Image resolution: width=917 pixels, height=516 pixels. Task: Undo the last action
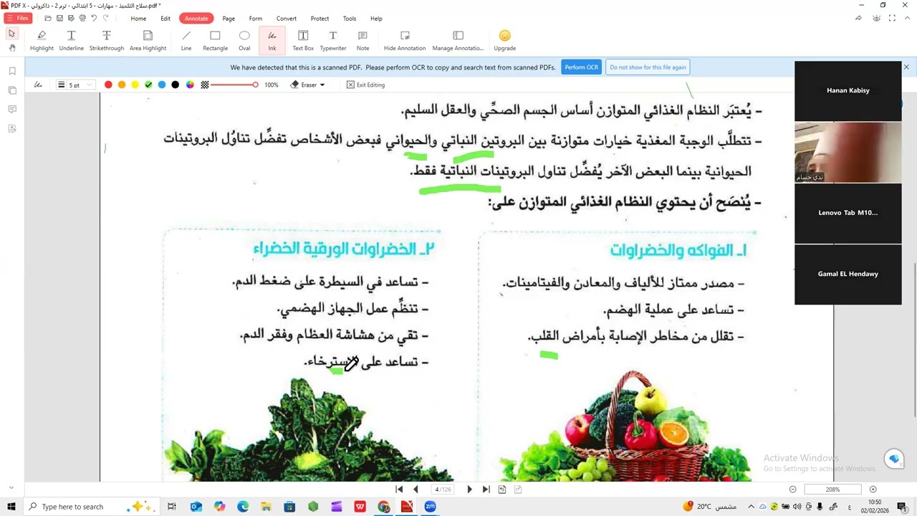[x=94, y=18]
